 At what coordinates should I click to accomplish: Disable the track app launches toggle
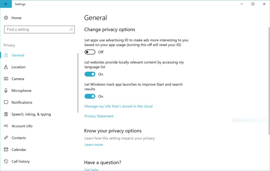(x=90, y=96)
